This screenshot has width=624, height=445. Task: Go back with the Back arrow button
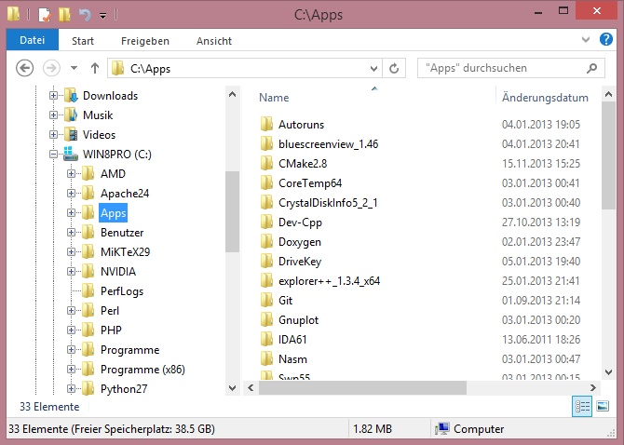(24, 68)
